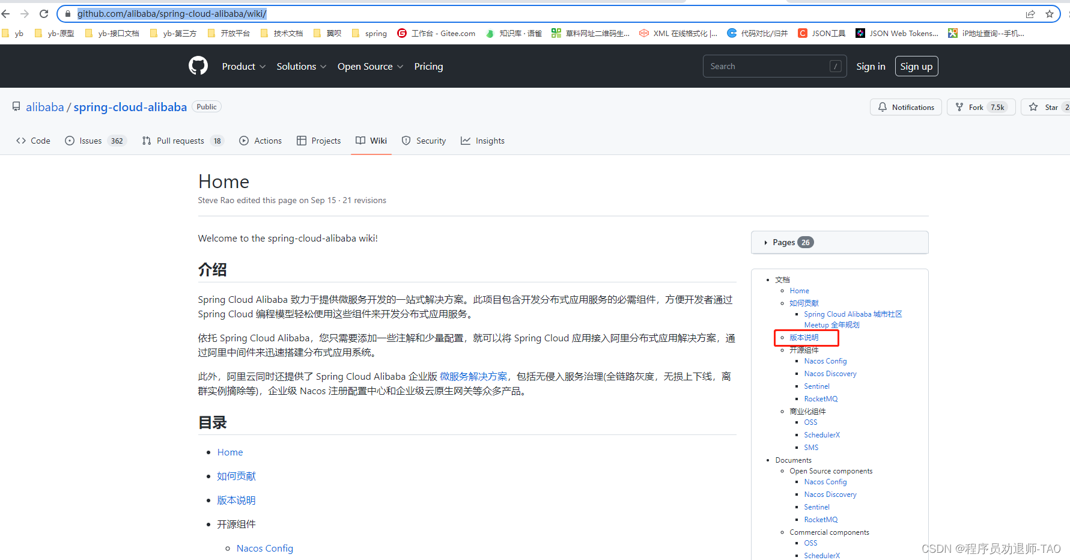Open Nacos Config under Open Source components

point(825,482)
